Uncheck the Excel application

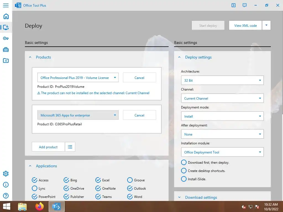pos(98,180)
